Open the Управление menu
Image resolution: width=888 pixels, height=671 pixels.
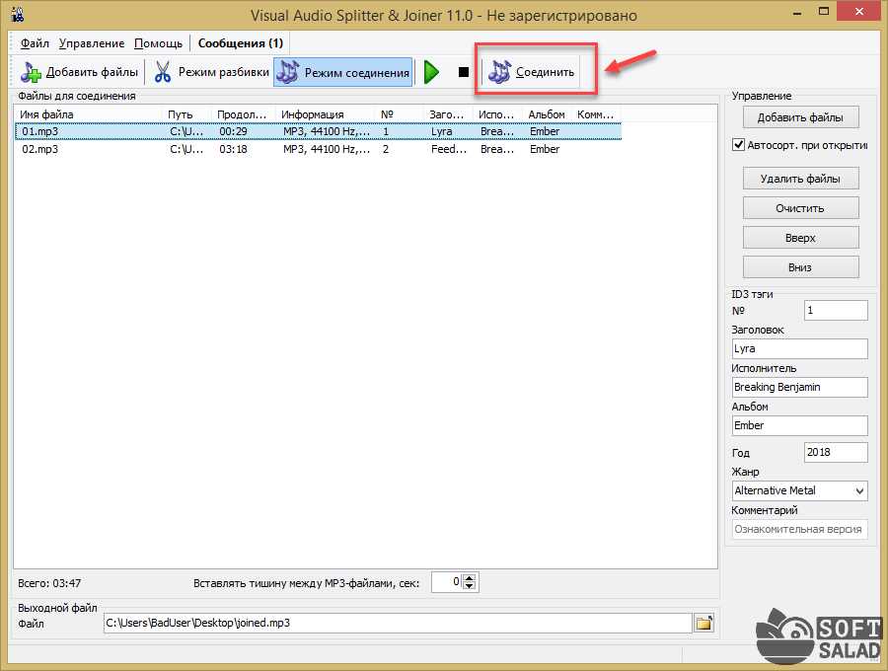(92, 43)
